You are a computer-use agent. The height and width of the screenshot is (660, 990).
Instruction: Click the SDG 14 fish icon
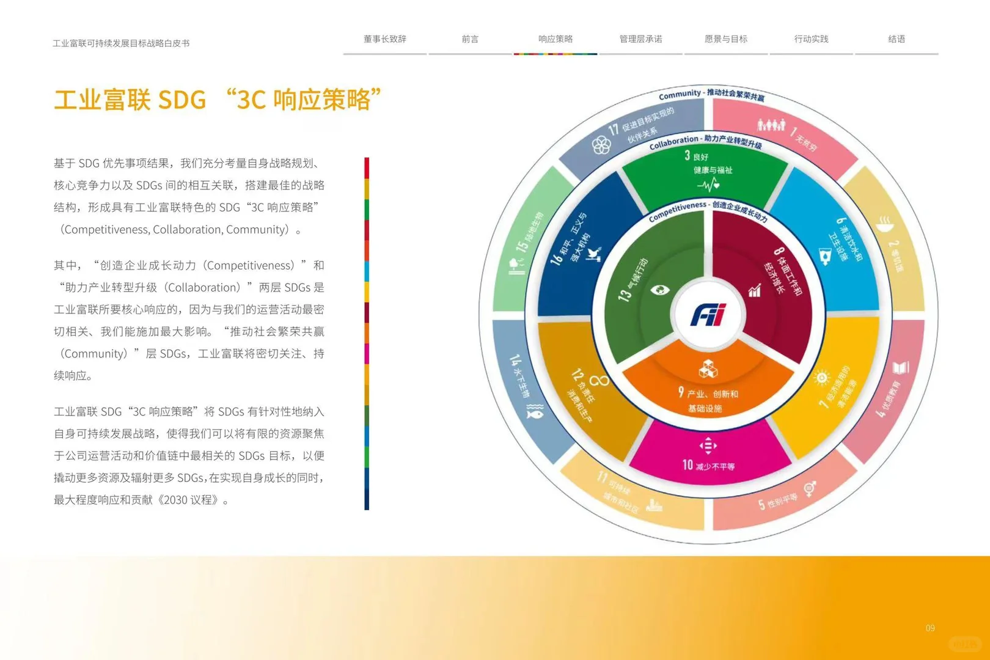click(535, 411)
